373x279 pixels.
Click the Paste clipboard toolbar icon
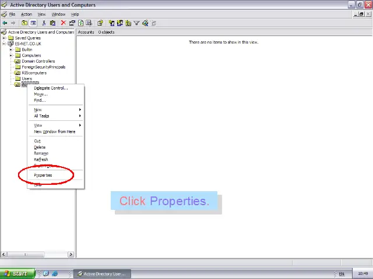53,23
